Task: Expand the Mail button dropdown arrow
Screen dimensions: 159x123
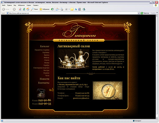Action: tap(59, 9)
